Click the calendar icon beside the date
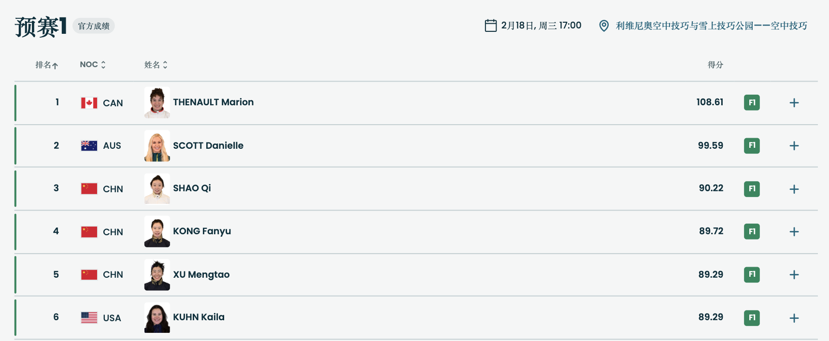829x341 pixels. tap(490, 26)
